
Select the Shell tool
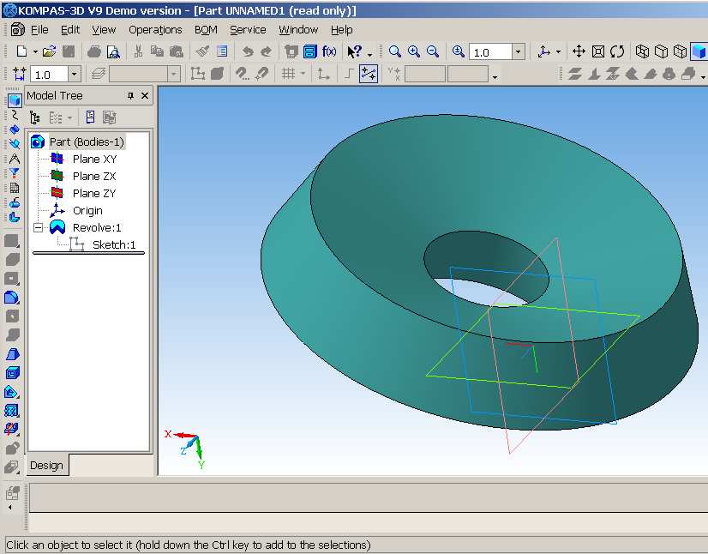click(11, 373)
